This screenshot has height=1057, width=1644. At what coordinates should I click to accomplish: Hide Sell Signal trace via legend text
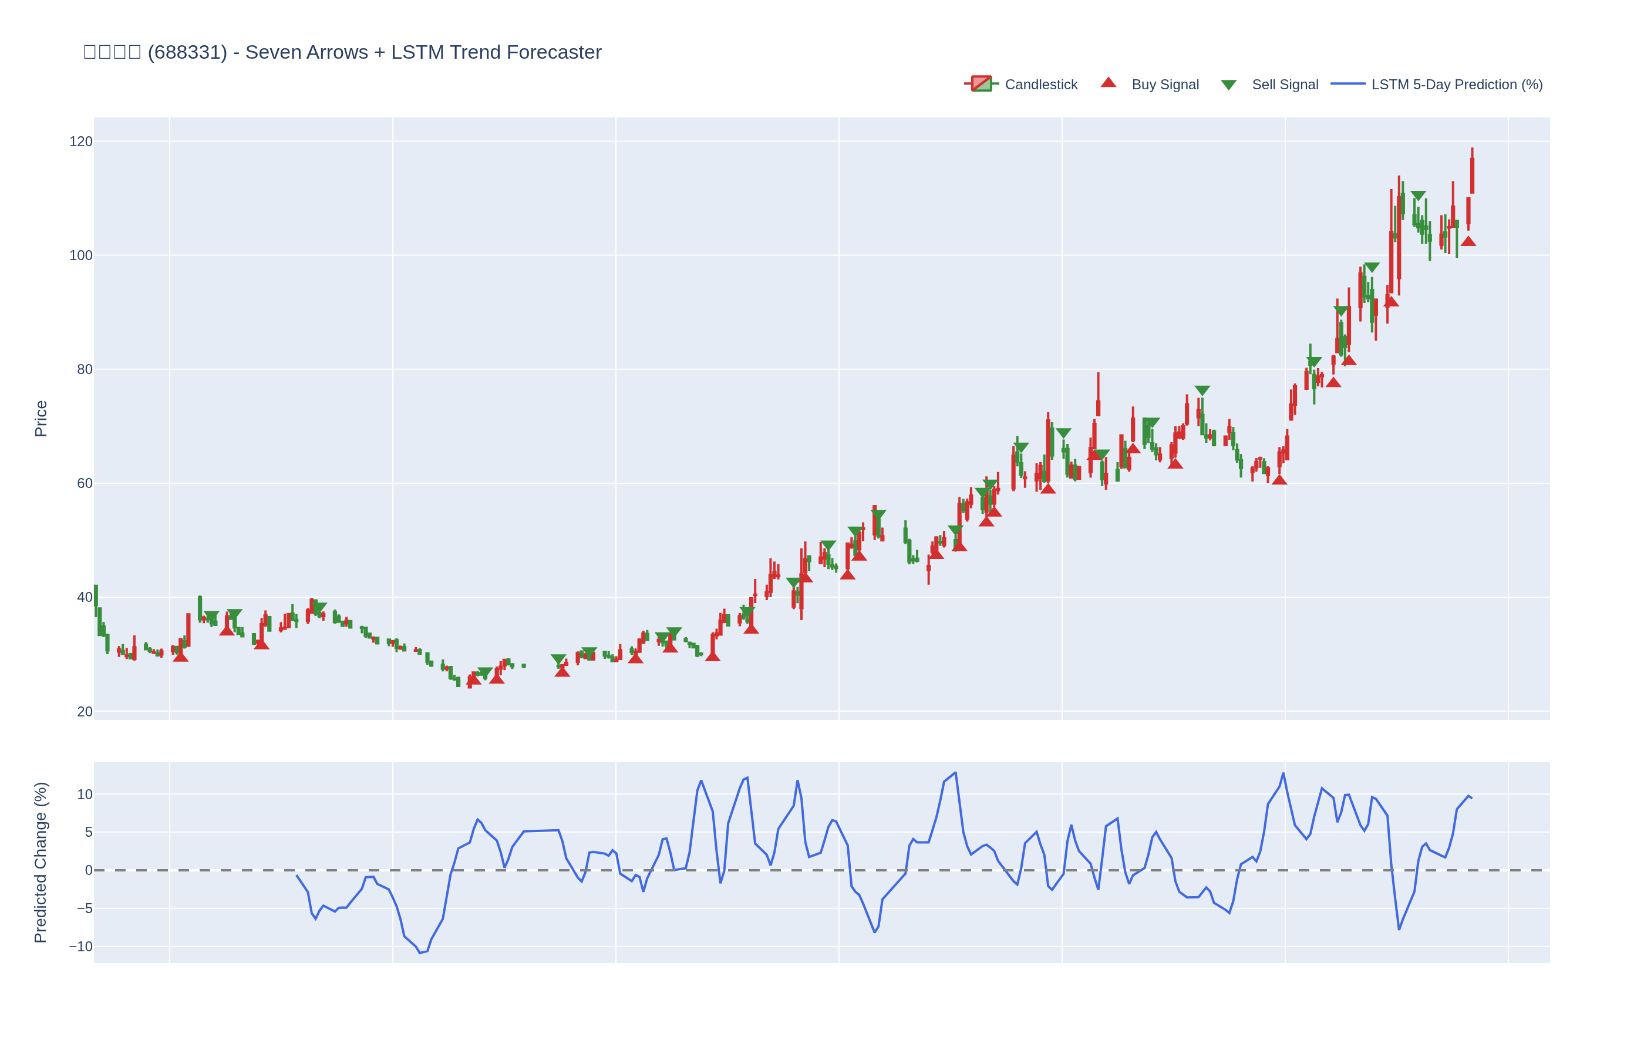(x=1285, y=85)
